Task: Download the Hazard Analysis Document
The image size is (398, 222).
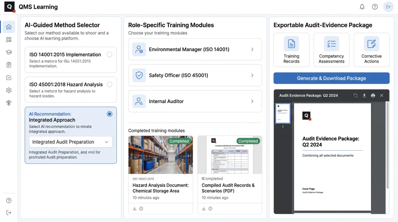Action: point(135,208)
